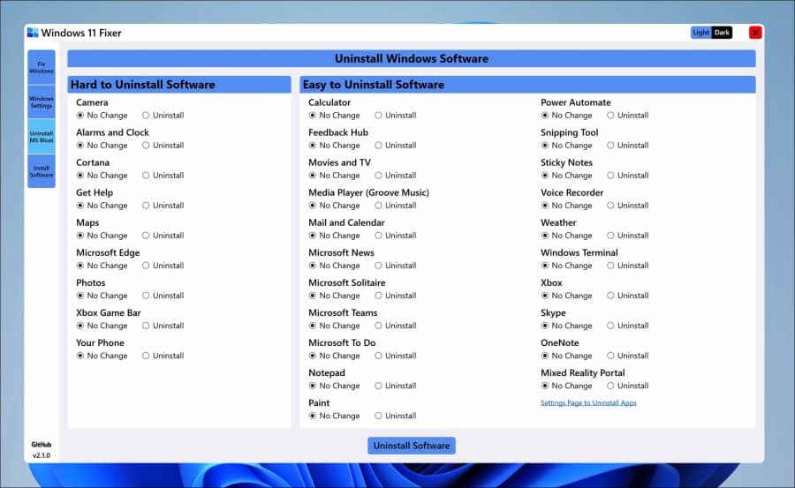
Task: Select Uninstall for Cortana
Action: coord(163,176)
